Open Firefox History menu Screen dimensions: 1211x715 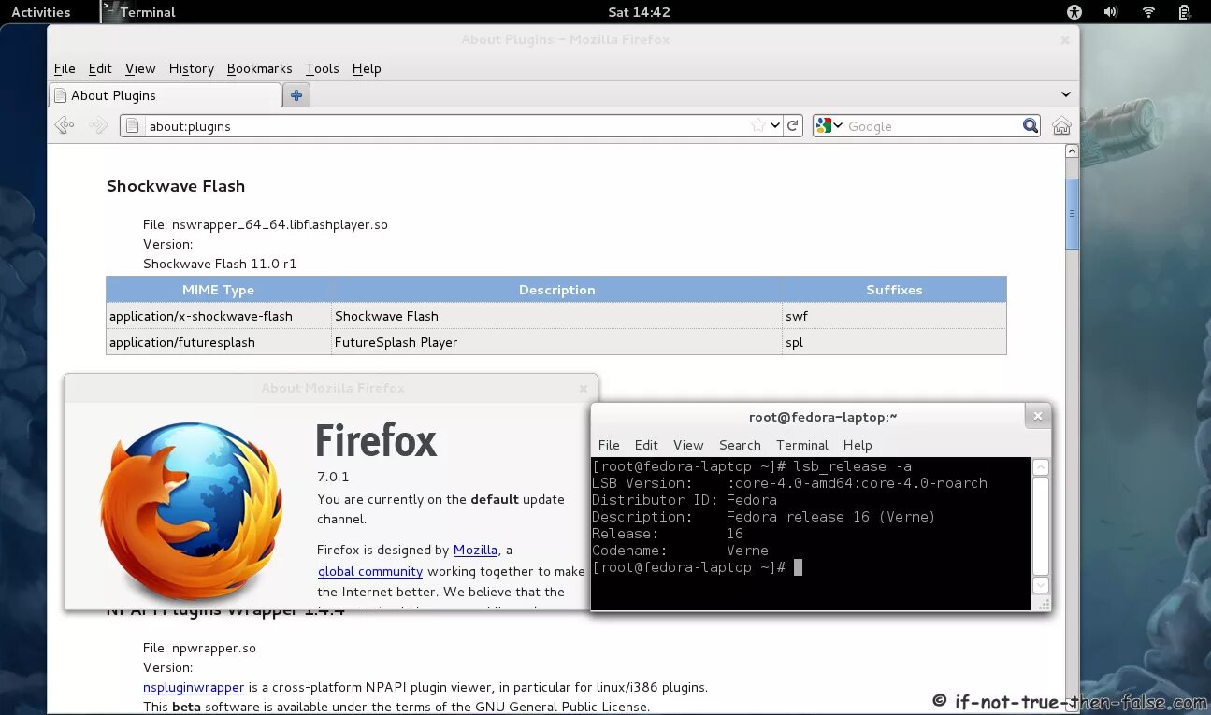[192, 68]
